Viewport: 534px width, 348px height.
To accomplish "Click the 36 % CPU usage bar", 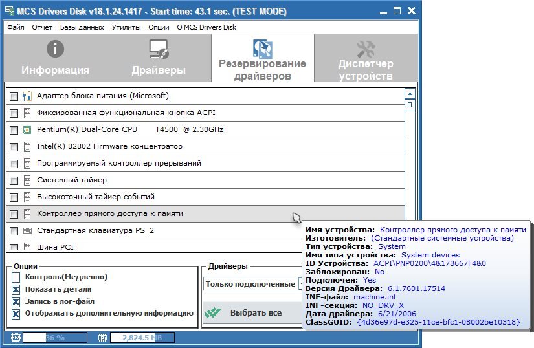I will click(55, 338).
